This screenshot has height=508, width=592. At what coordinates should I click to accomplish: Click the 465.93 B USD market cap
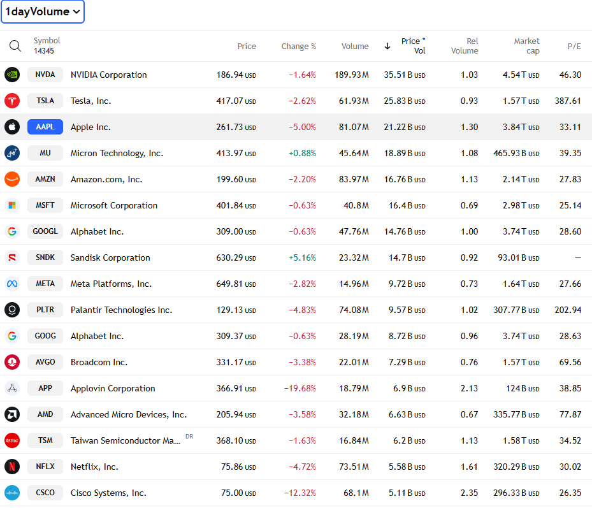pyautogui.click(x=516, y=153)
